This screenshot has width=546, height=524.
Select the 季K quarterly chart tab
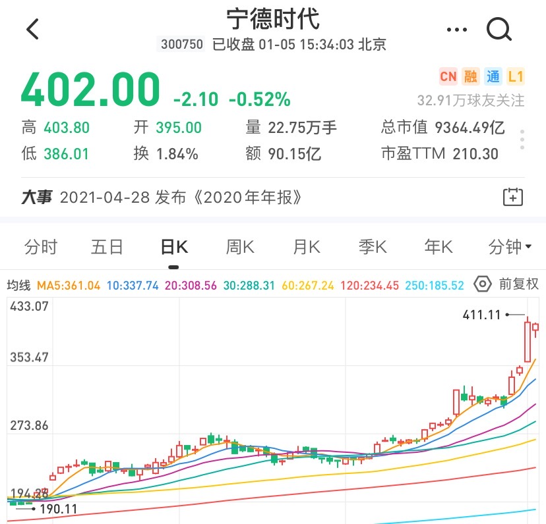pos(373,247)
